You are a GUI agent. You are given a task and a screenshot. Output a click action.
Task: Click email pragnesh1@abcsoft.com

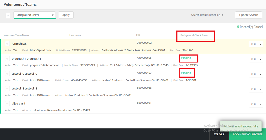[x=44, y=65]
